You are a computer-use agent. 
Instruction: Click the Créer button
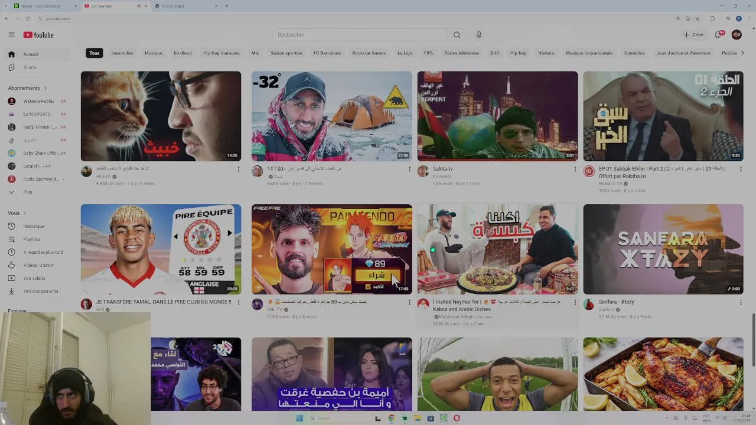coord(694,35)
